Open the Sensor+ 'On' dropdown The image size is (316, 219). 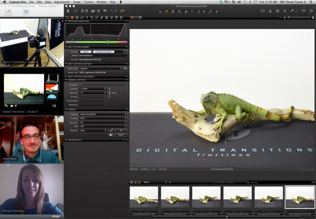point(103,122)
